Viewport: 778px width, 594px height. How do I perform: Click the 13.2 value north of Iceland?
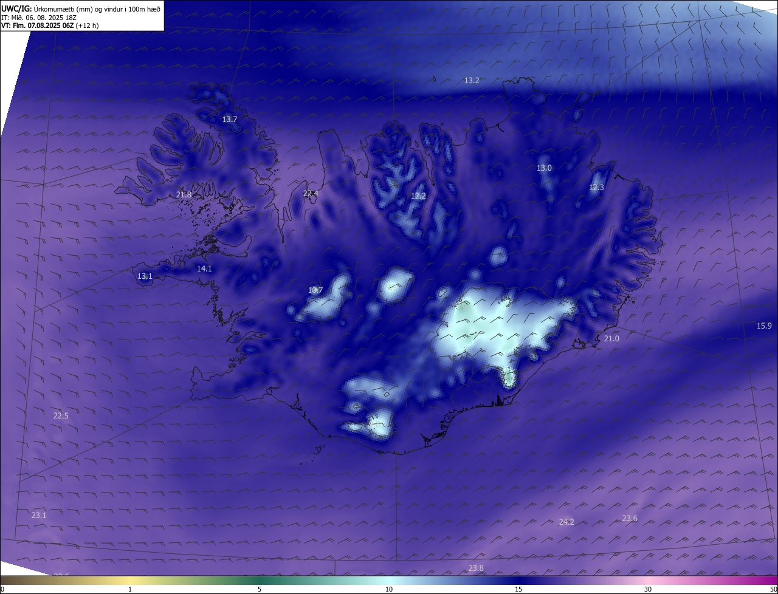point(472,80)
